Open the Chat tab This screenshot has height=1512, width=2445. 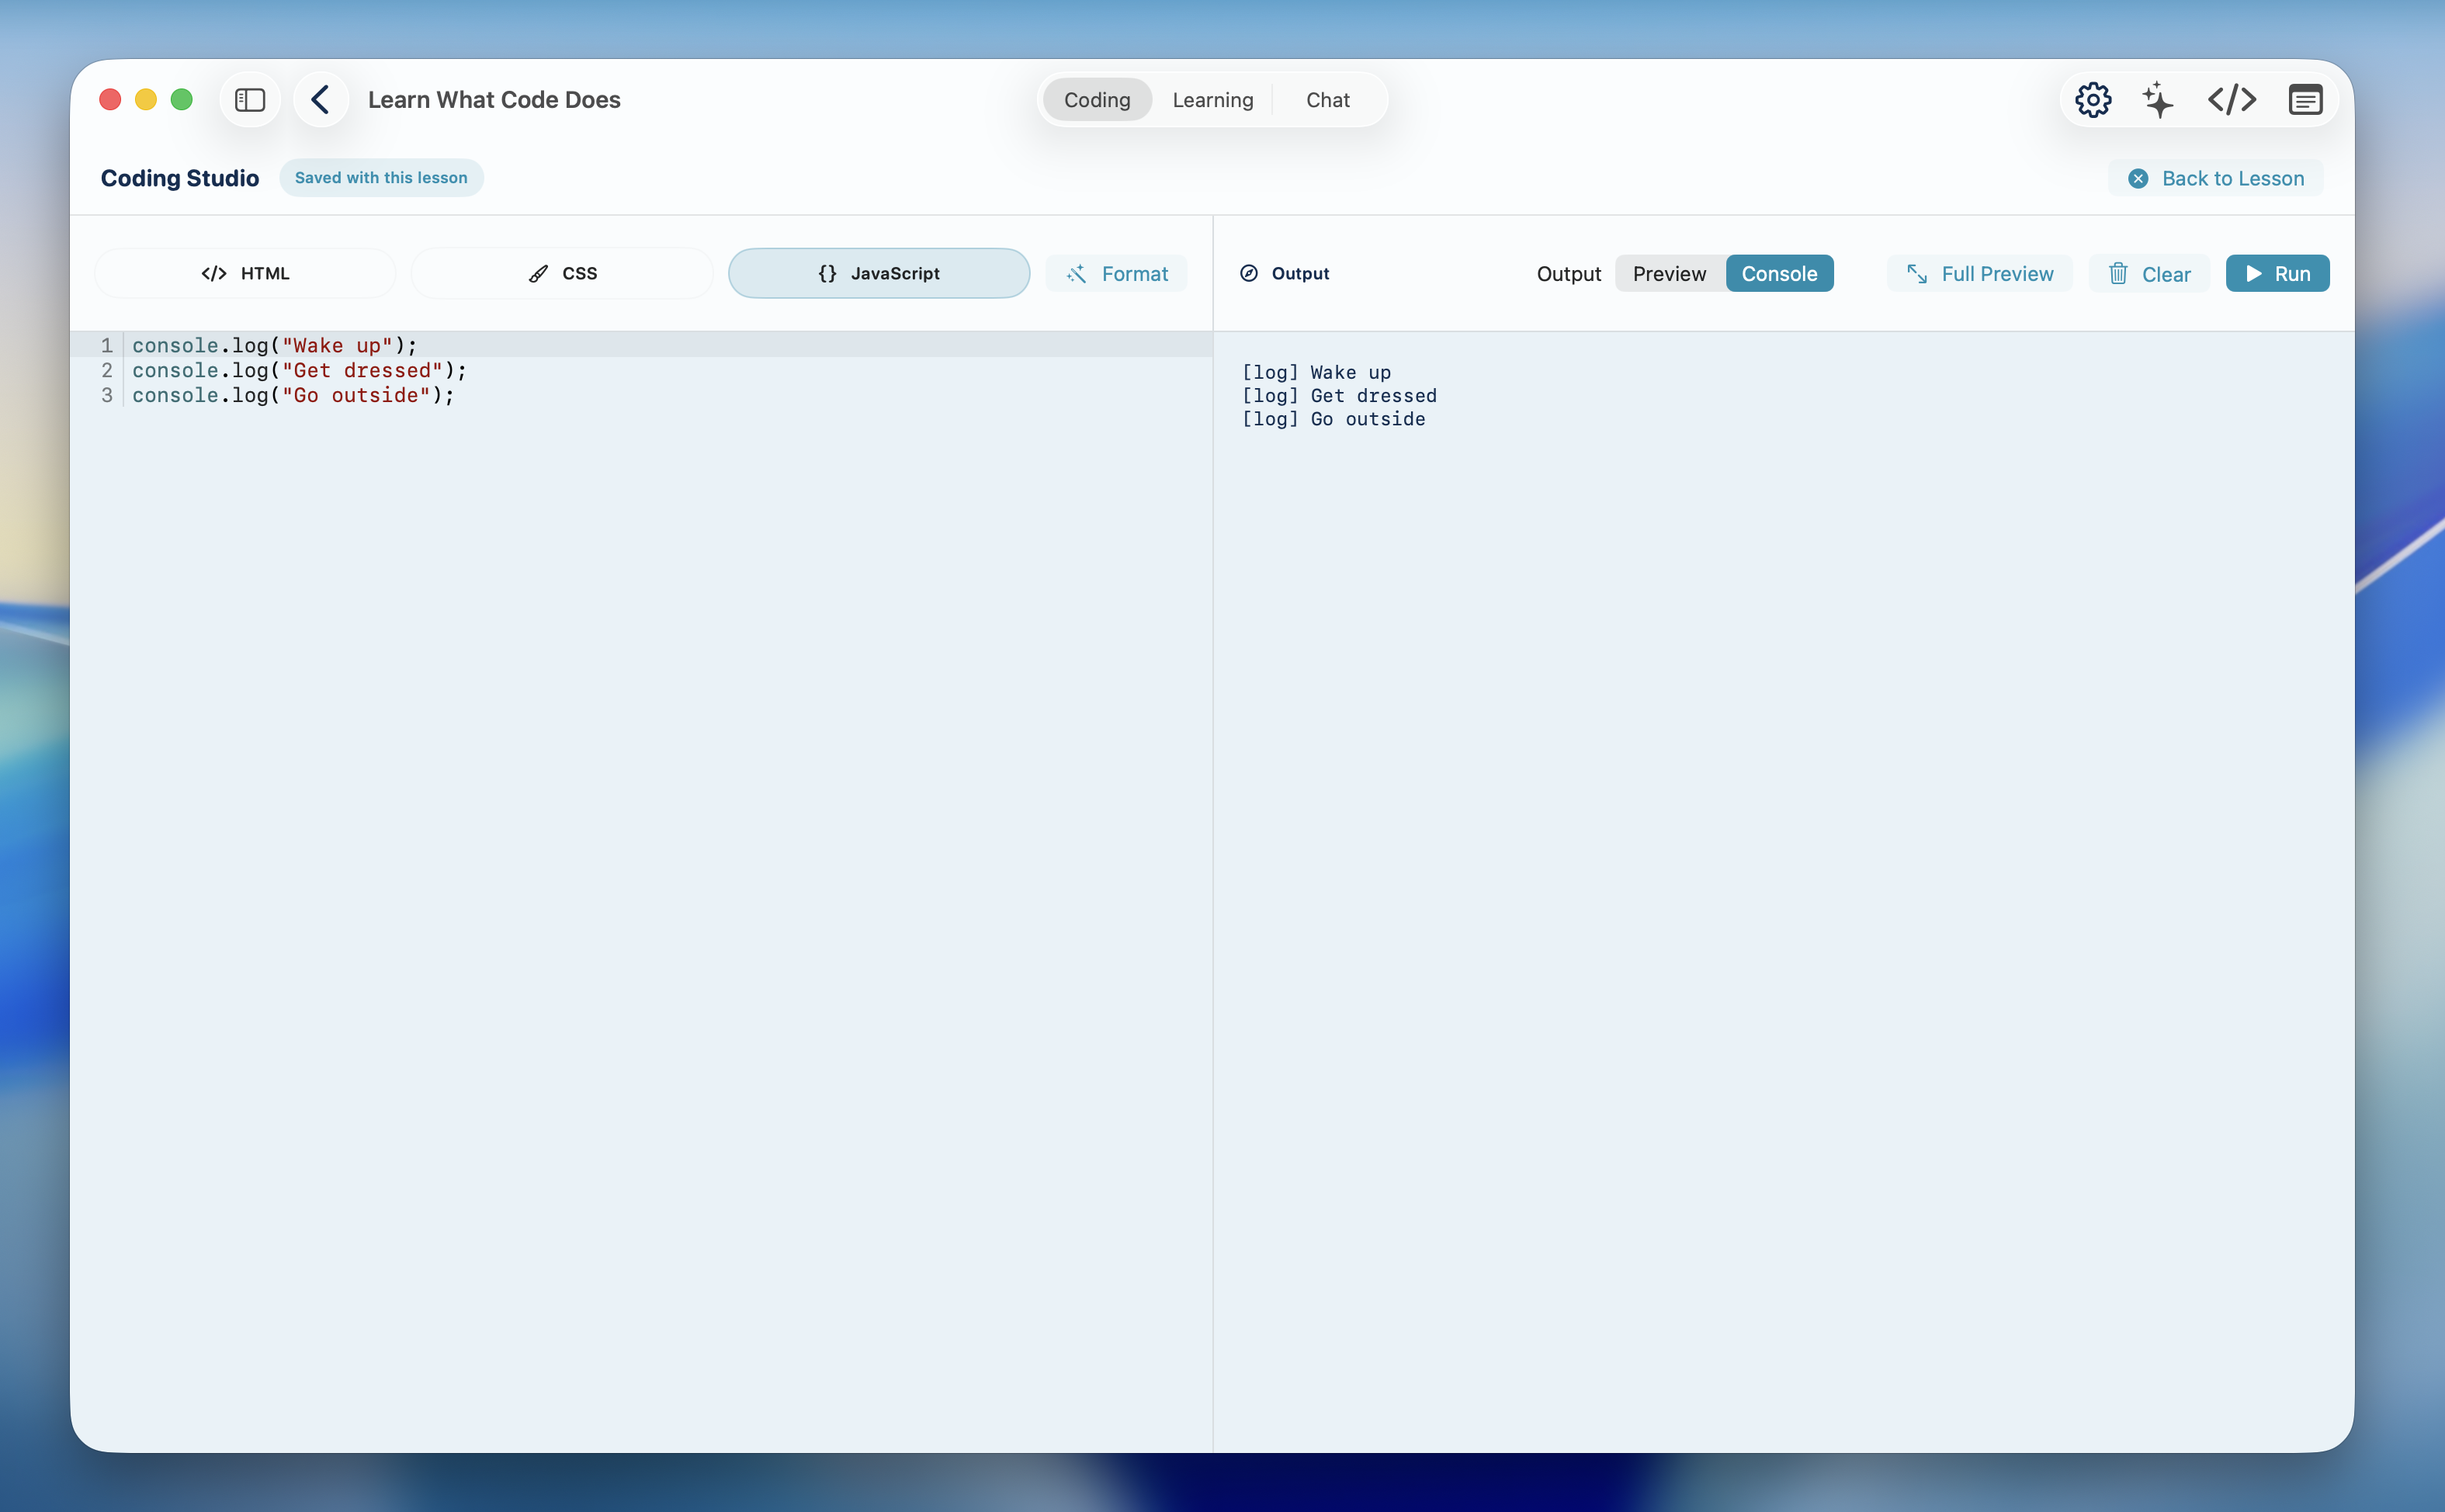tap(1327, 99)
